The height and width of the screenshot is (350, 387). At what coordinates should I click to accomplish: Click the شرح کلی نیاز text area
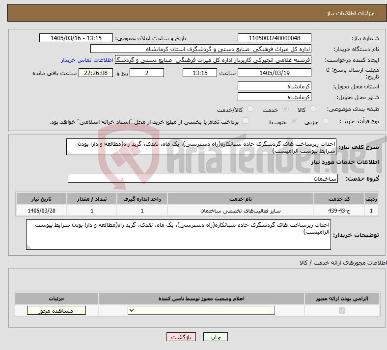click(x=201, y=147)
